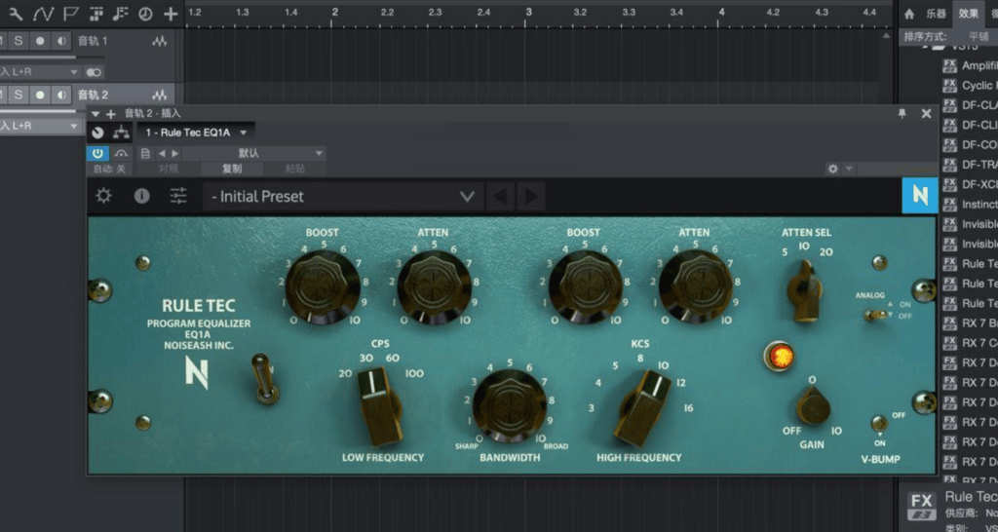Click the HIGH FREQUENCY KCS selector
The height and width of the screenshot is (532, 998).
642,408
